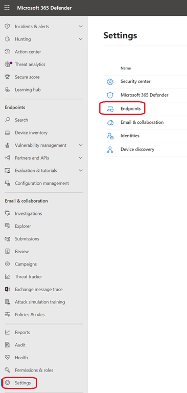Open Threat tracker
The image size is (187, 393).
28,277
